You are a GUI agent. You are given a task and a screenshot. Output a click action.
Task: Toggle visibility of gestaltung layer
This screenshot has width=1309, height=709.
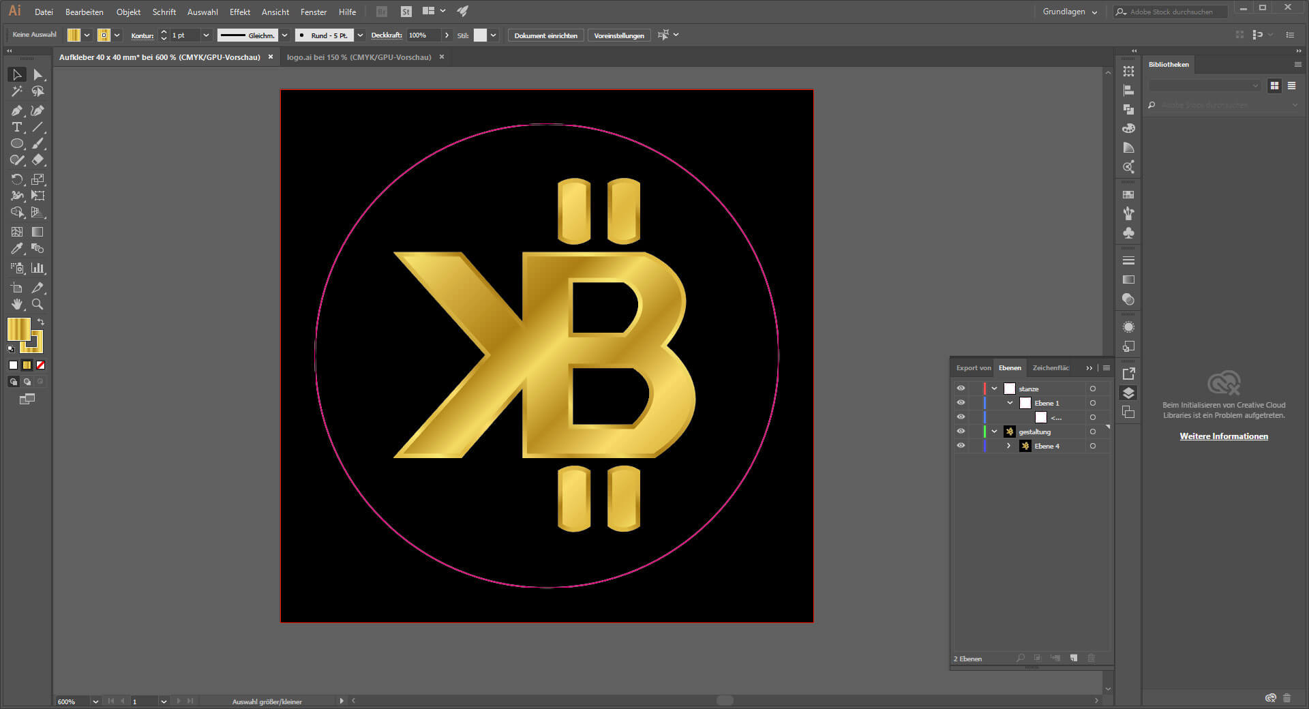coord(961,432)
